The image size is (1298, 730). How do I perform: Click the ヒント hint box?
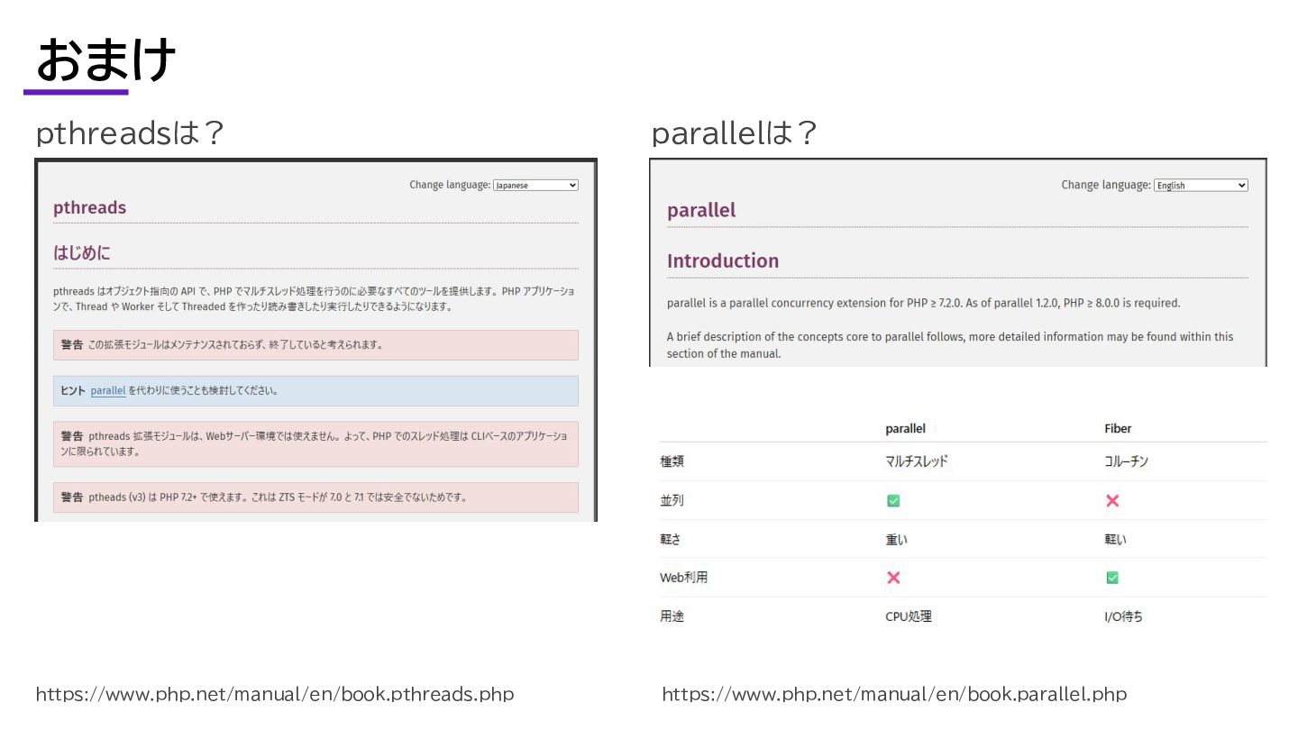click(x=315, y=391)
